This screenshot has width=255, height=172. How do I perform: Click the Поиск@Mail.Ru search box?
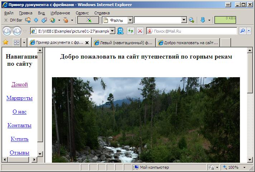tap(192, 31)
